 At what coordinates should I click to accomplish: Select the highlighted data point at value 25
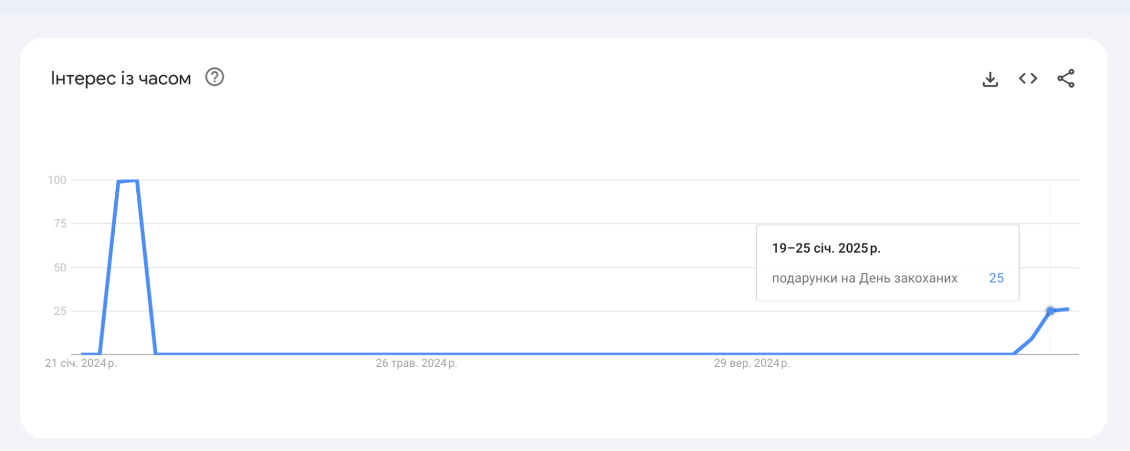(1050, 311)
